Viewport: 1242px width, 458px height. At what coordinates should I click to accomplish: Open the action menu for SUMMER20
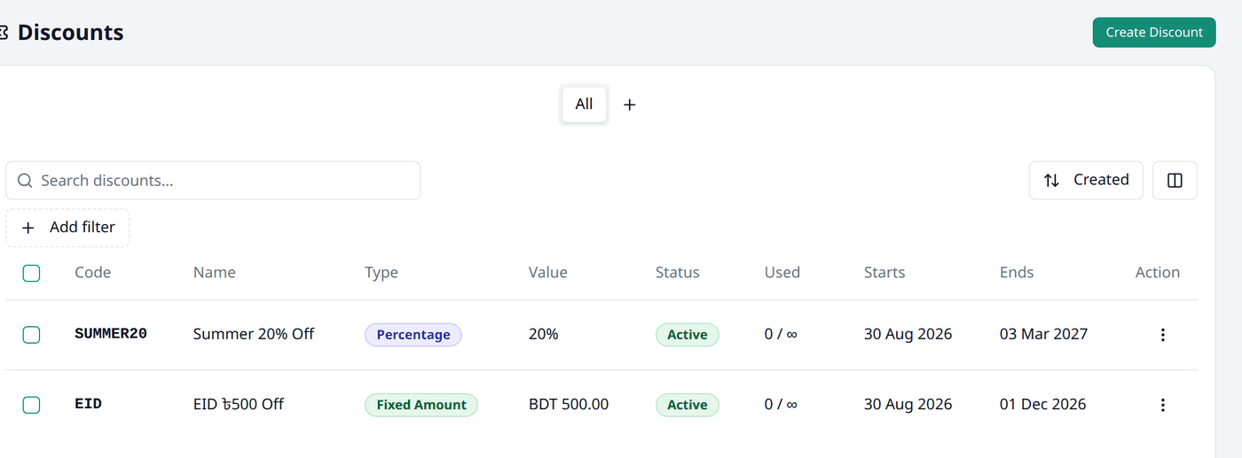point(1162,335)
